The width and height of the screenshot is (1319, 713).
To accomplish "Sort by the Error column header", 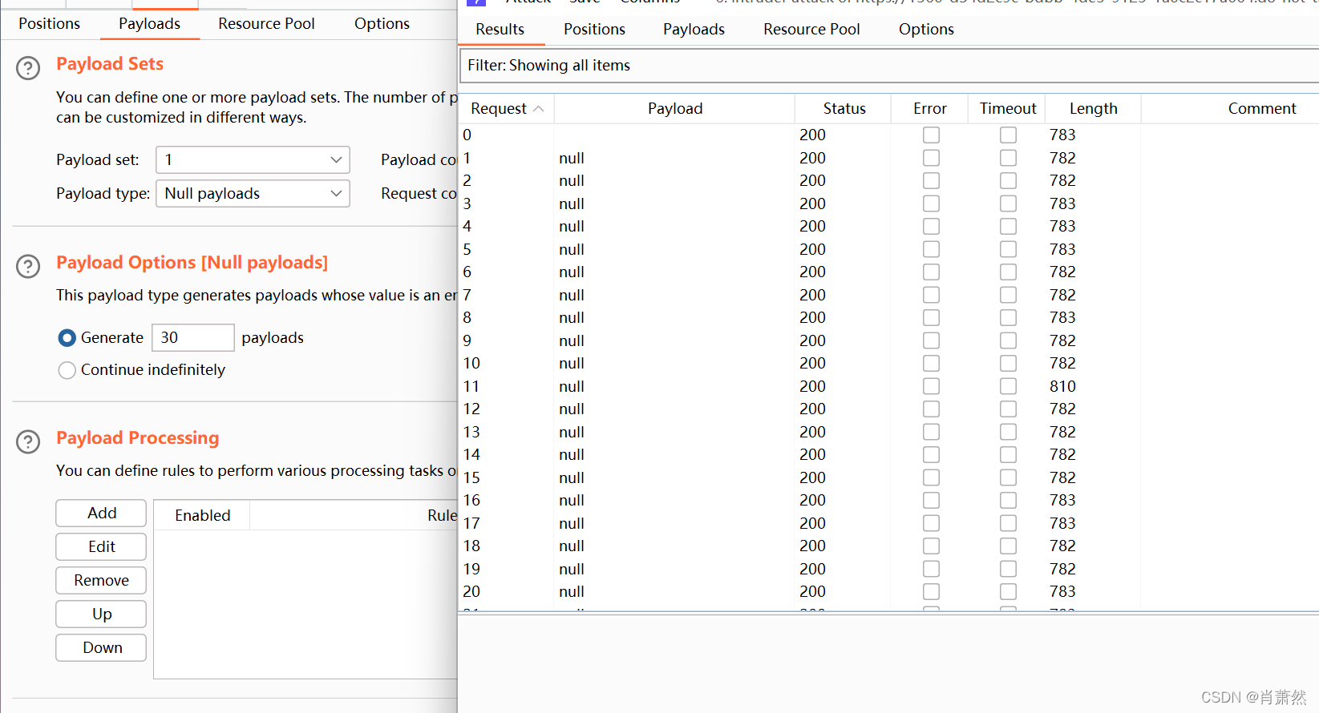I will [x=930, y=109].
